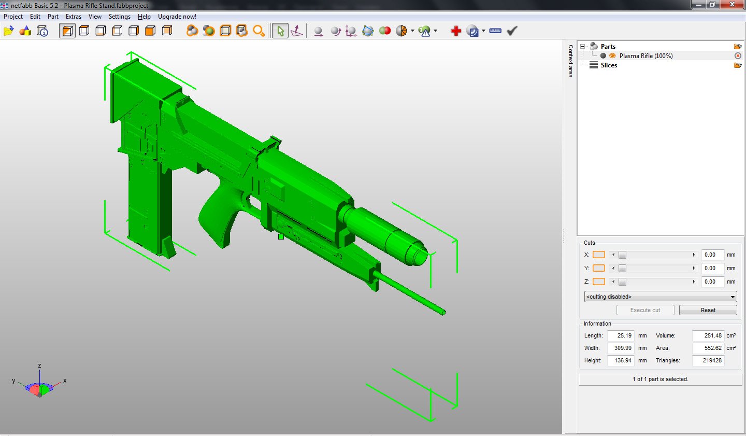Collapse the Parts tree node
The image size is (746, 436).
click(x=583, y=47)
